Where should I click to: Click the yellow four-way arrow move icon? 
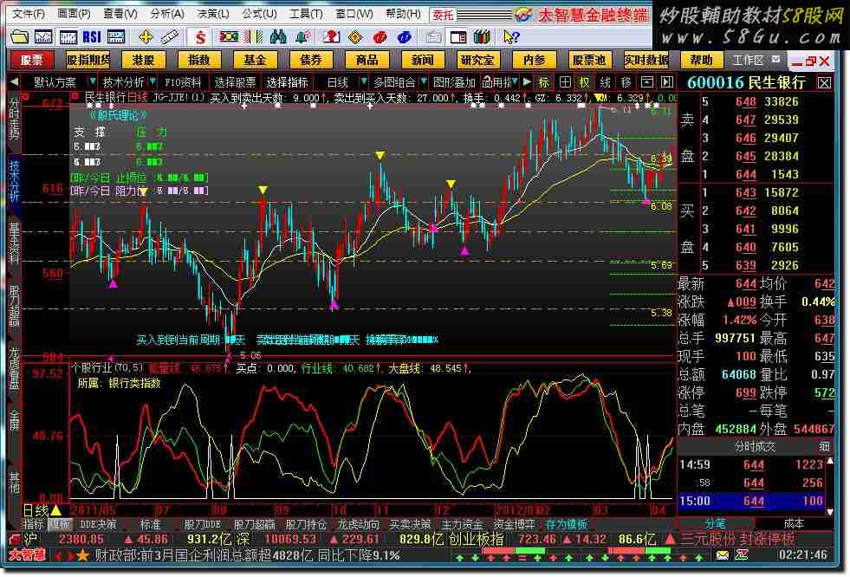146,37
